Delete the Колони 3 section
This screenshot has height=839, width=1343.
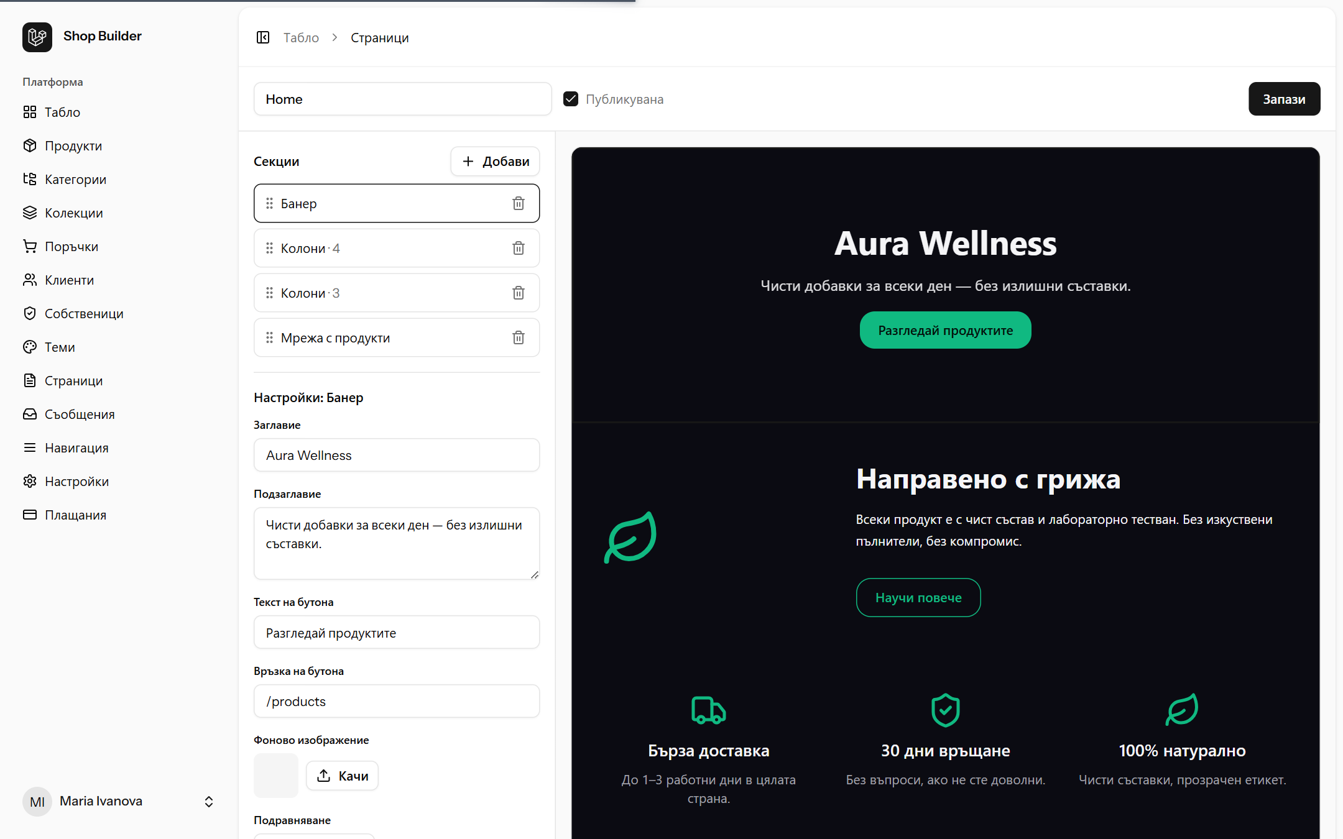pos(519,293)
